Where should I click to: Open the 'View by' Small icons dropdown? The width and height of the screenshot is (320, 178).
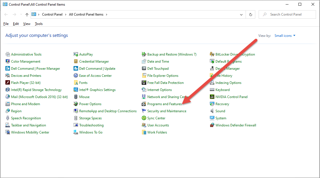[285, 35]
